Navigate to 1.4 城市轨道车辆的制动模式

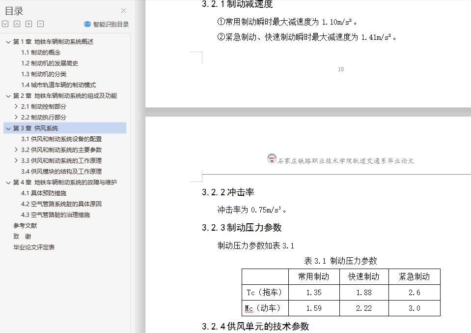(x=58, y=85)
